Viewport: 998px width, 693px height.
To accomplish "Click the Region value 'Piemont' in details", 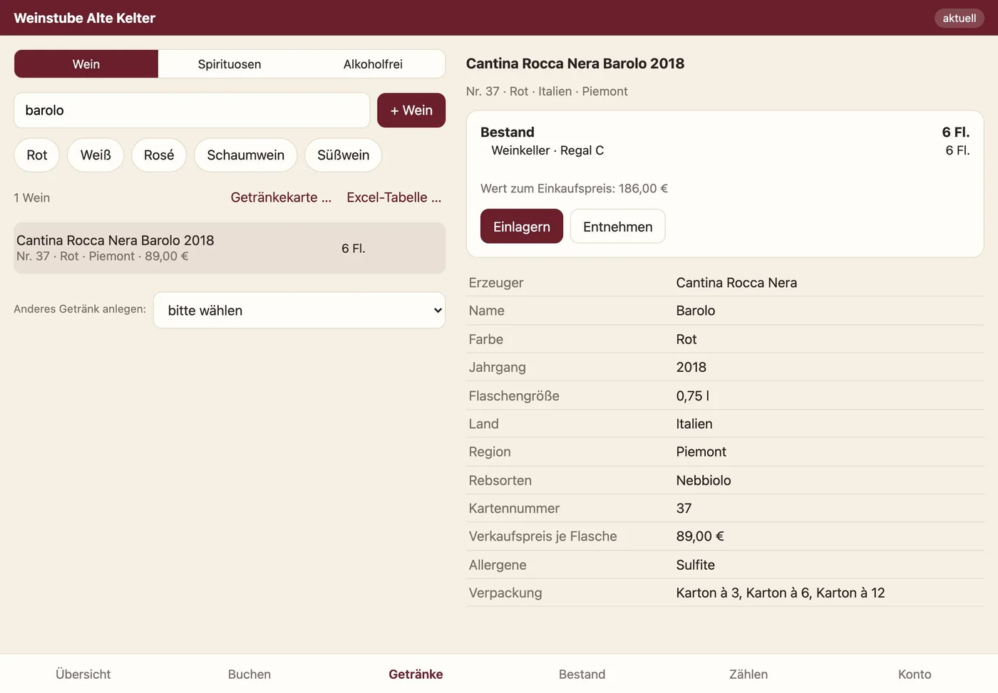I will [701, 452].
